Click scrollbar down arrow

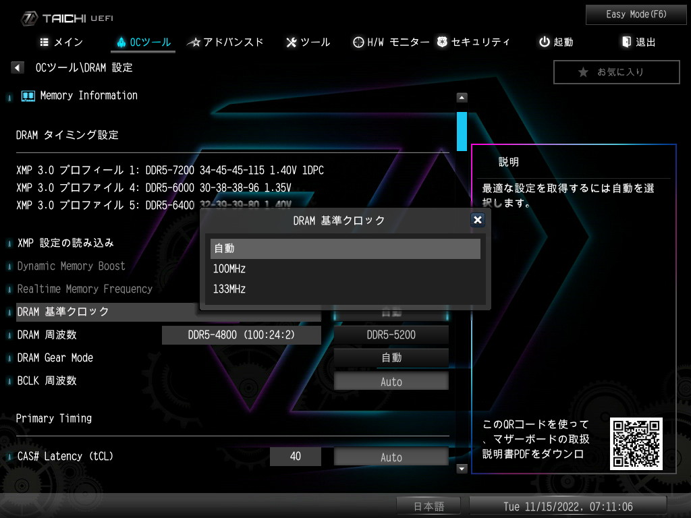pos(462,469)
